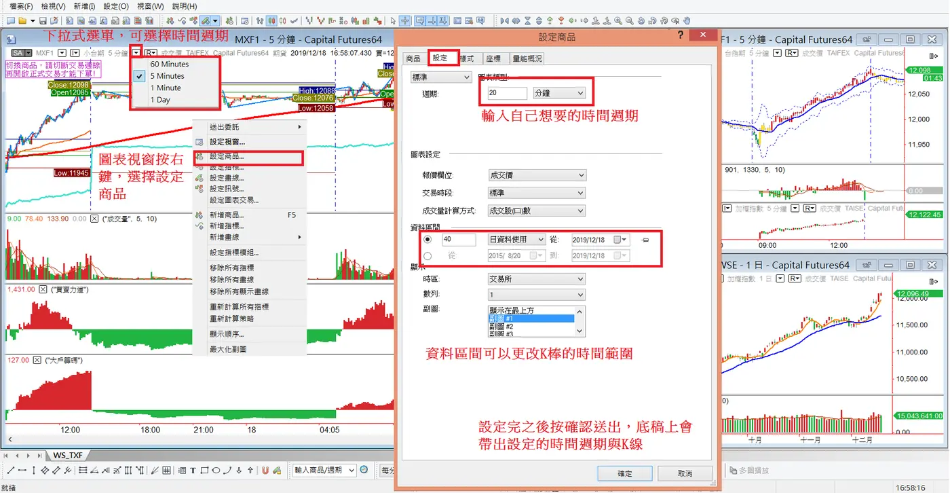
Task: Click the Text drawing tool T
Action: coord(193,470)
